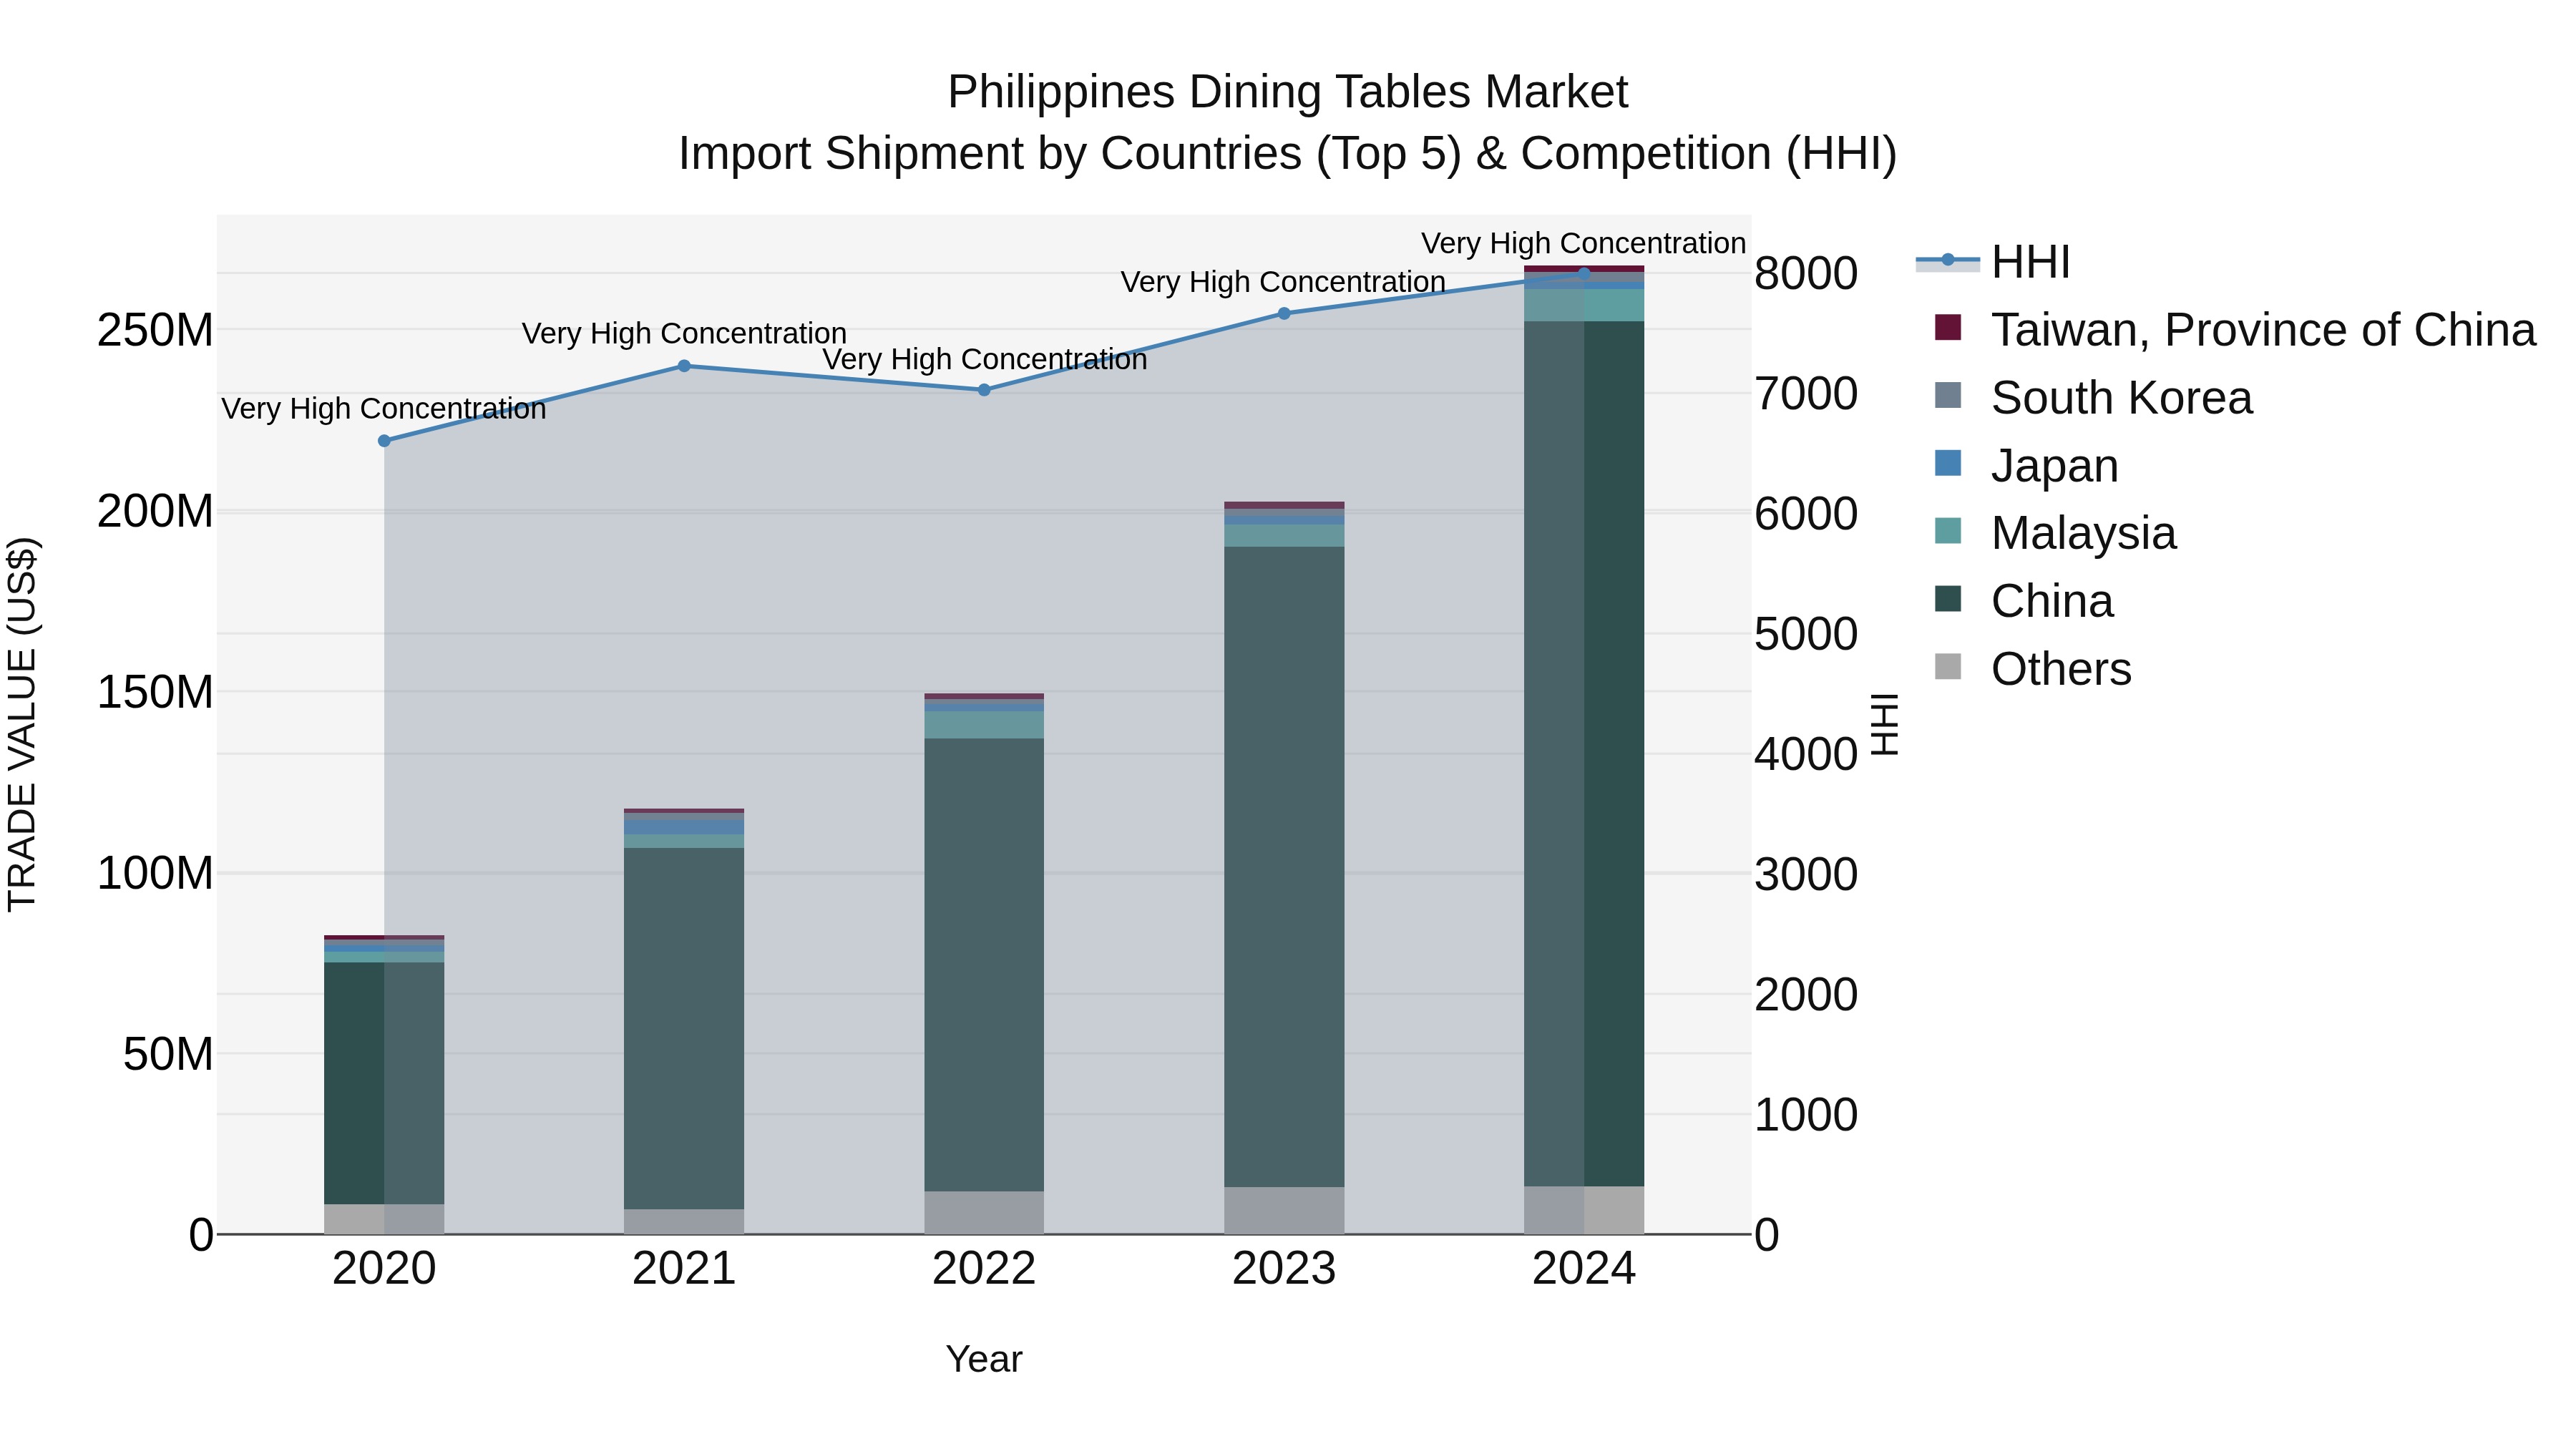Click the Import Shipment by Countries subtitle
The height and width of the screenshot is (1449, 2576).
pos(1288,154)
